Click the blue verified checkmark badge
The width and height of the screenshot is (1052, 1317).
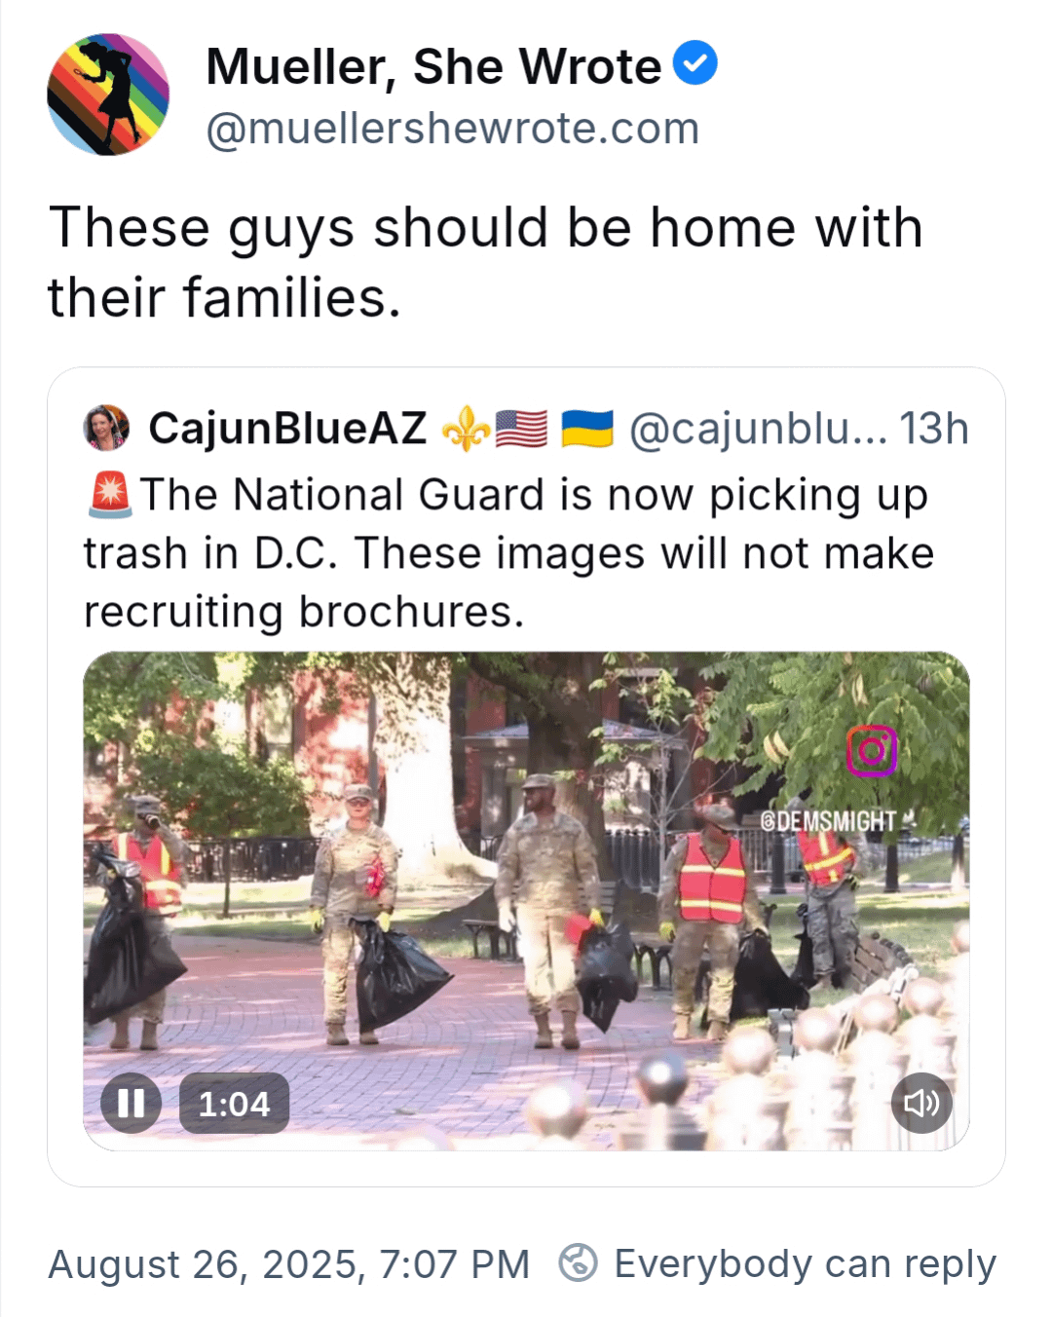click(695, 64)
